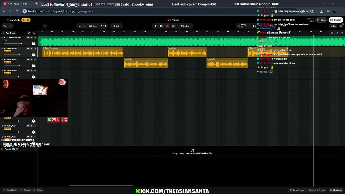Mute track 01 YTDown.com

[28, 37]
